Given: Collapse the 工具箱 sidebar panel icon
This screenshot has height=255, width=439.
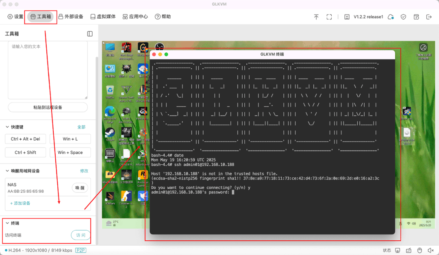Looking at the screenshot, I should pyautogui.click(x=90, y=34).
